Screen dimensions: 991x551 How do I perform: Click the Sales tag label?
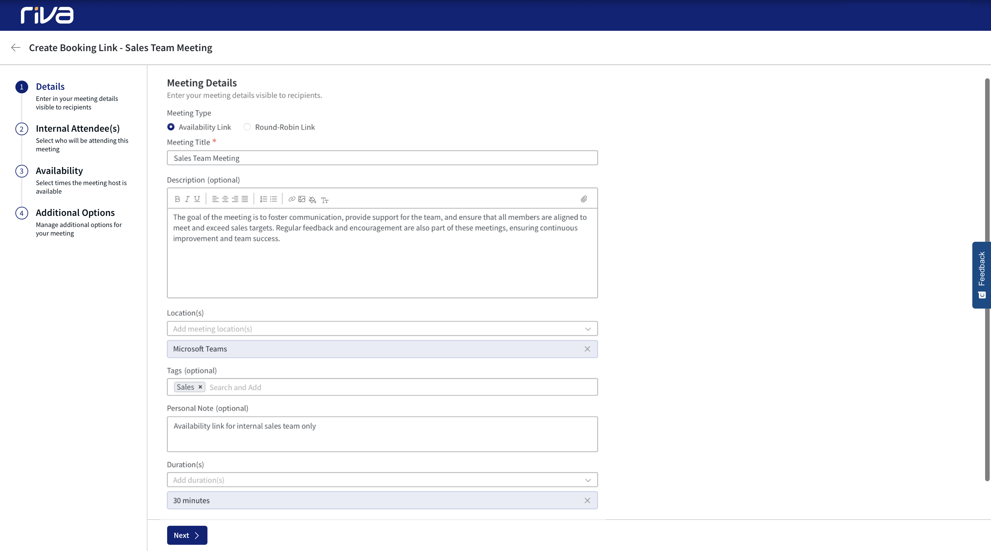click(185, 387)
